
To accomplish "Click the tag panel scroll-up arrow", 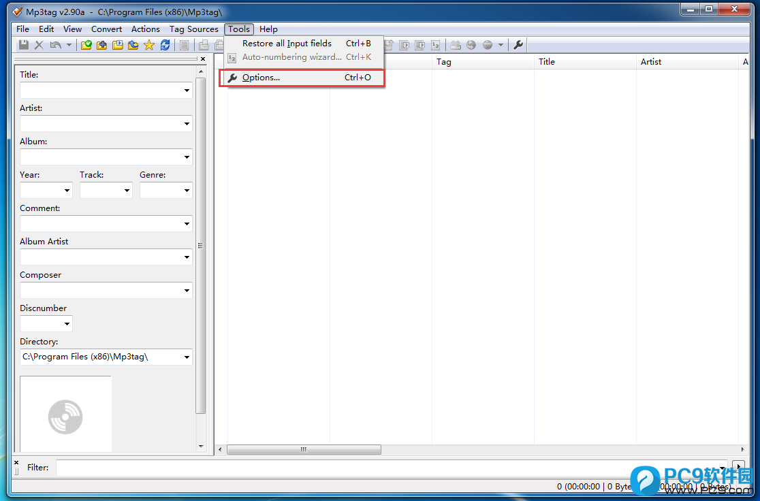I will 201,71.
